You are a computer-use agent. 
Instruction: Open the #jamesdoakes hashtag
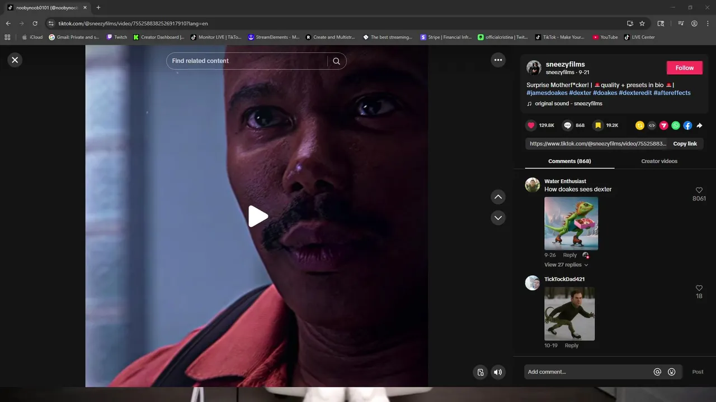(547, 93)
